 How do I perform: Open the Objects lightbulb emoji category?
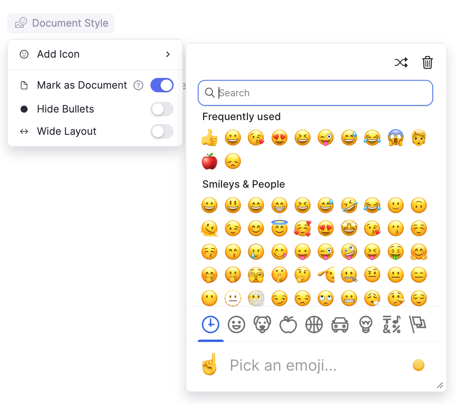click(x=365, y=325)
